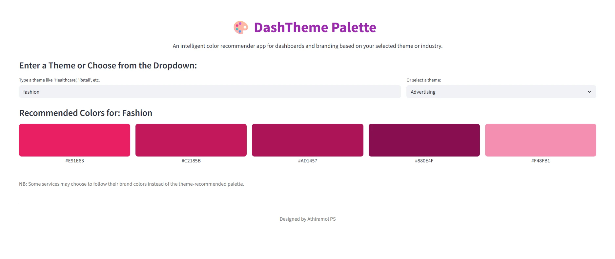The height and width of the screenshot is (259, 615).
Task: Click the DashTheme Palette heading
Action: [315, 28]
